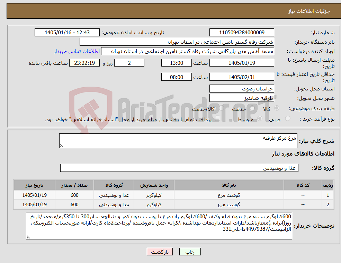Click remaining days field showing 2
The height and width of the screenshot is (263, 341).
[129, 63]
